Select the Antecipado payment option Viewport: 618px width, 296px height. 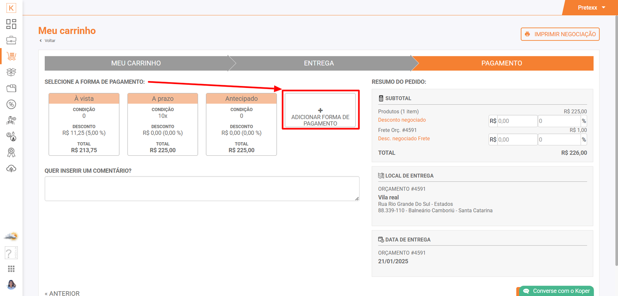click(241, 124)
